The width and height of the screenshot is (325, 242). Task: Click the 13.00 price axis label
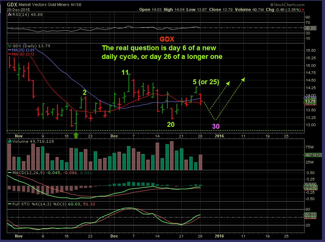(311, 125)
